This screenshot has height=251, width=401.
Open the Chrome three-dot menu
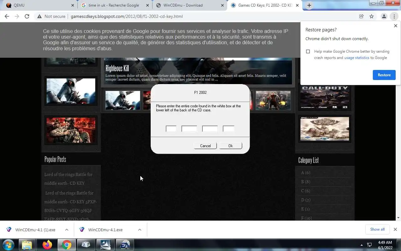pos(394,16)
